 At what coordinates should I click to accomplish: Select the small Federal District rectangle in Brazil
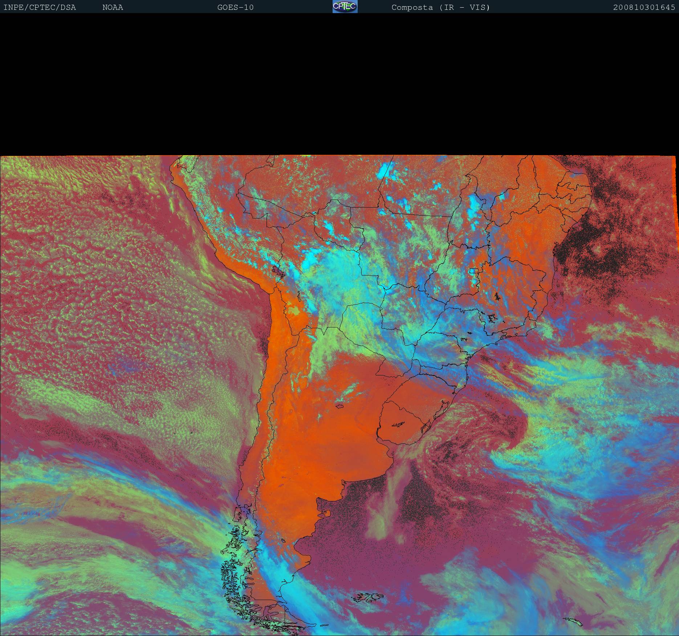(473, 270)
